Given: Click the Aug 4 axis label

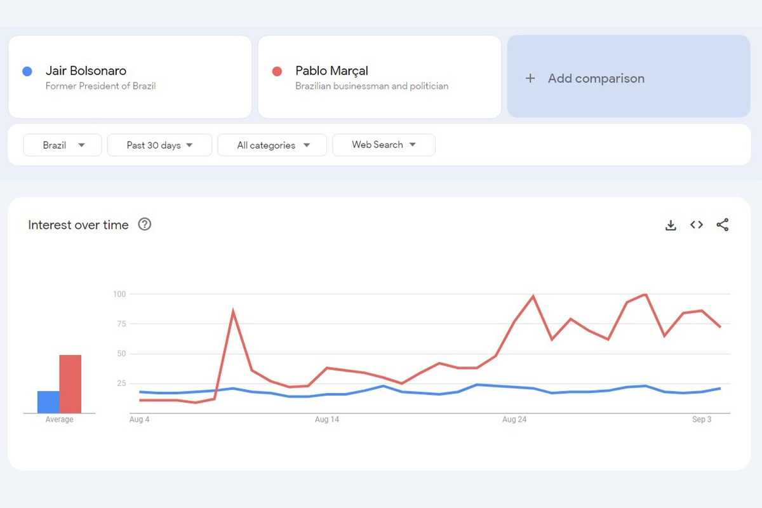Looking at the screenshot, I should 140,420.
